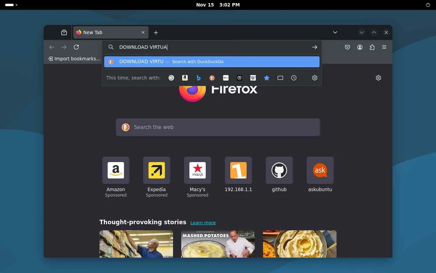436x273 pixels.
Task: Open Firefox View from the tab bar
Action: point(64,32)
